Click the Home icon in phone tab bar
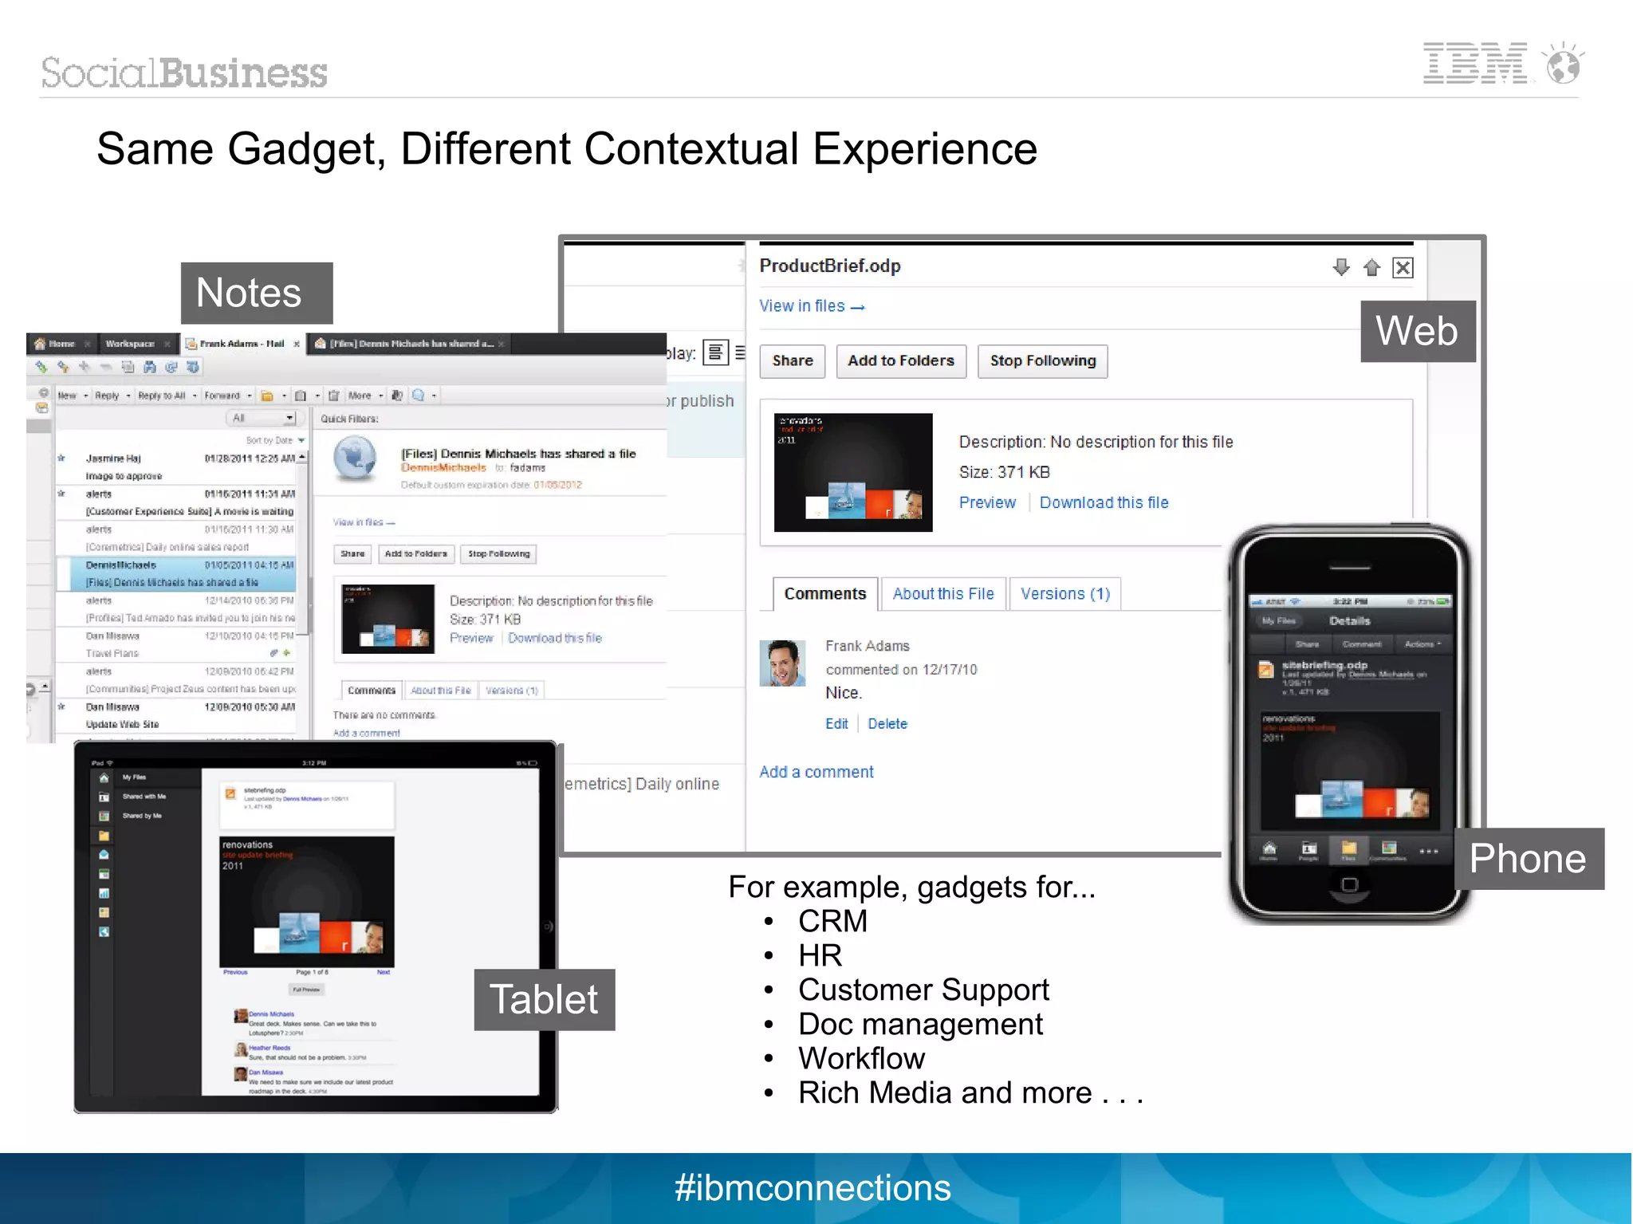The width and height of the screenshot is (1633, 1224). point(1269,850)
